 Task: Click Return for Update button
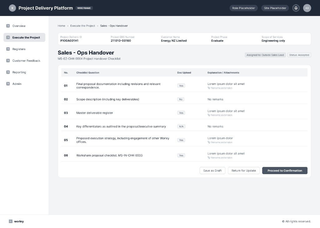click(x=244, y=171)
